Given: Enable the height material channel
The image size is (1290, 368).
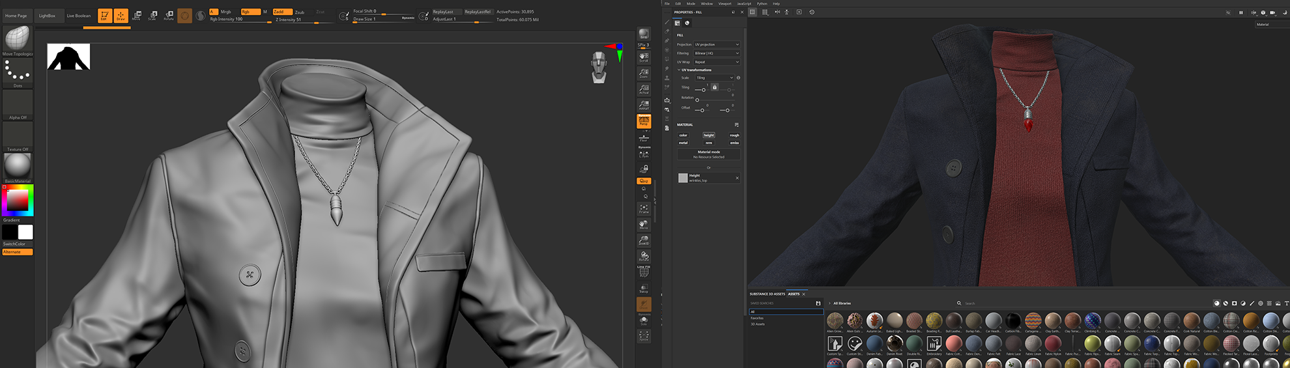Looking at the screenshot, I should click(709, 135).
